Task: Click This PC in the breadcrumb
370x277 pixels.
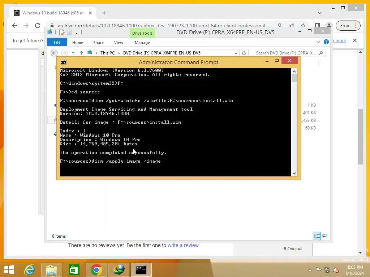Action: pos(108,53)
